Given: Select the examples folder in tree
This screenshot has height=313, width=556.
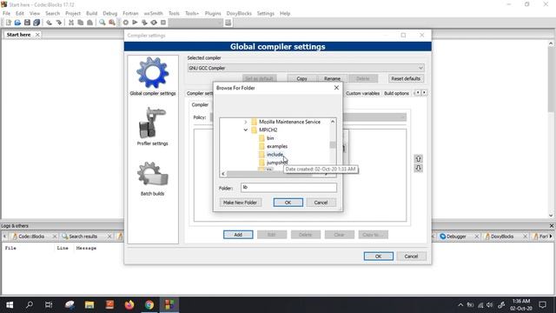Looking at the screenshot, I should click(277, 146).
